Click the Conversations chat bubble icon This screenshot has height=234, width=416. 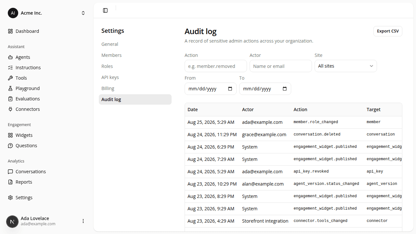pos(10,172)
